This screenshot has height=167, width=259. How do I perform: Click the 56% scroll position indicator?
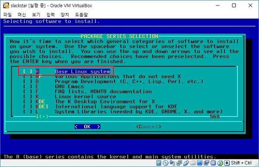tap(215, 117)
